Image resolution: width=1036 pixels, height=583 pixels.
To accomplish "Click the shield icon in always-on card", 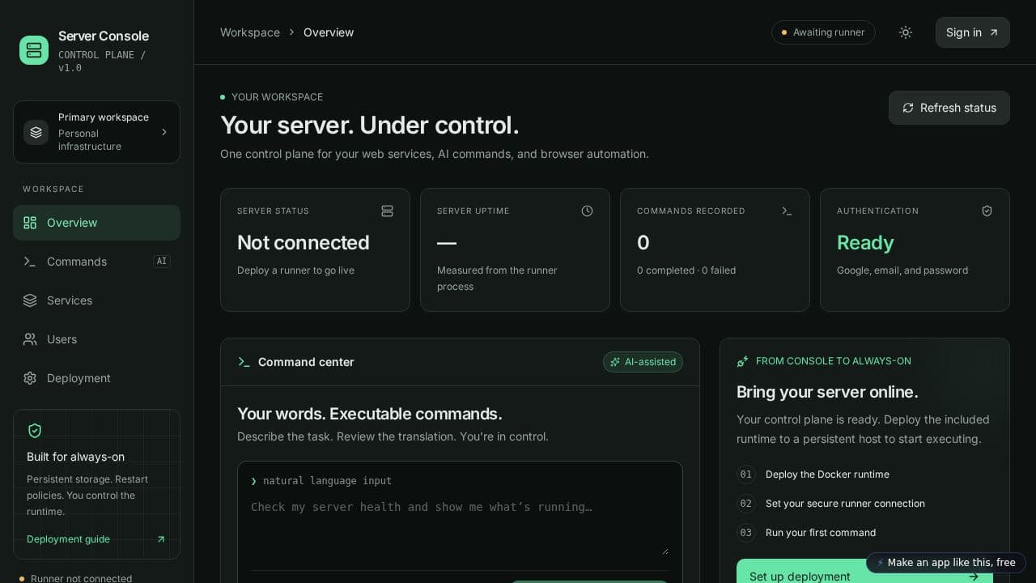I will point(35,431).
